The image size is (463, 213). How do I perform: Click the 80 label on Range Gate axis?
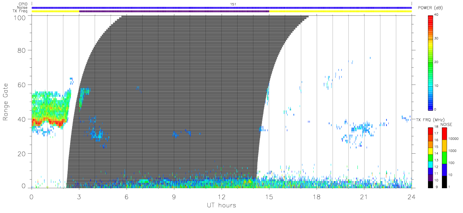tap(21, 50)
